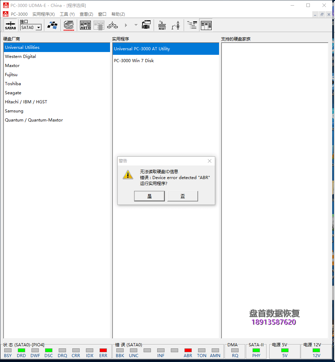Click the grayed-out table copy icon
The width and height of the screenshot is (335, 362).
pos(99,25)
